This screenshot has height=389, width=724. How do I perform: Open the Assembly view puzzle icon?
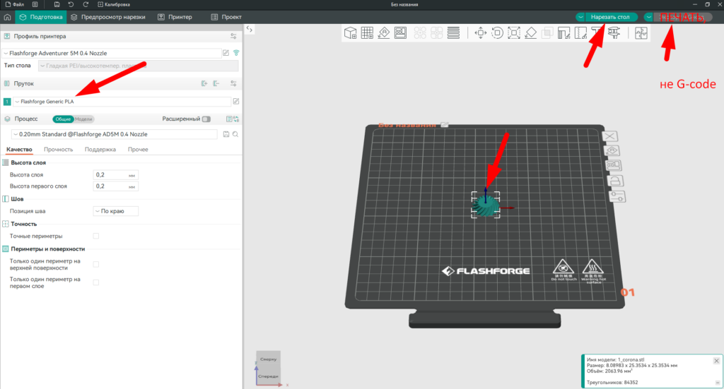[641, 32]
